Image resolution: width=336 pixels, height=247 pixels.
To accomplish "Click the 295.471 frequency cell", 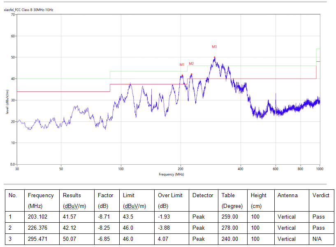I will pos(38,239).
